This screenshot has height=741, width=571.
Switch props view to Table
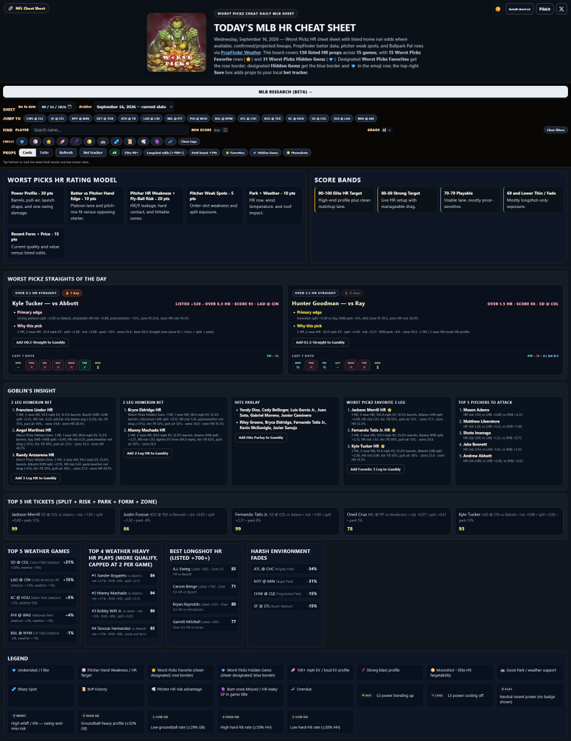pos(44,153)
